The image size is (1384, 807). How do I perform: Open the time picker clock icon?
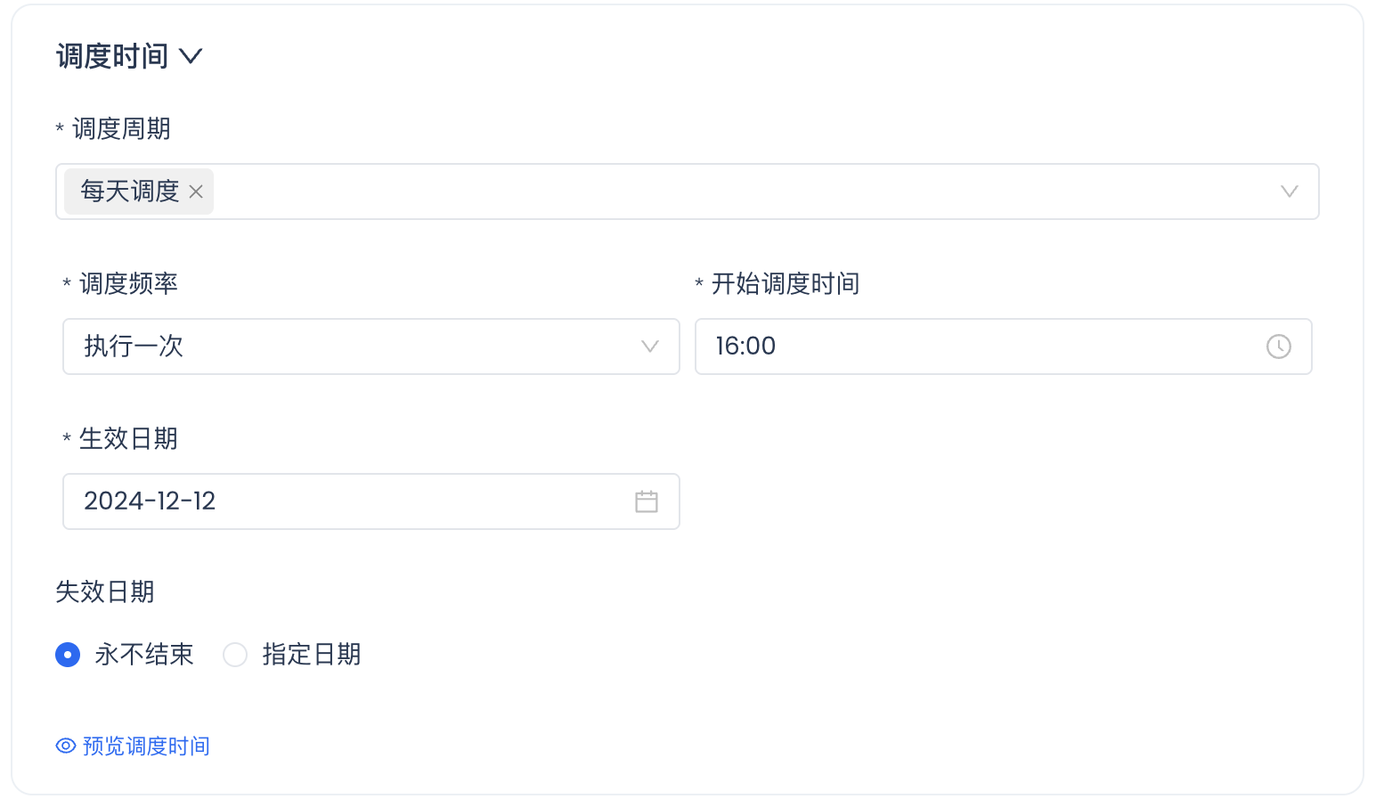pos(1278,346)
